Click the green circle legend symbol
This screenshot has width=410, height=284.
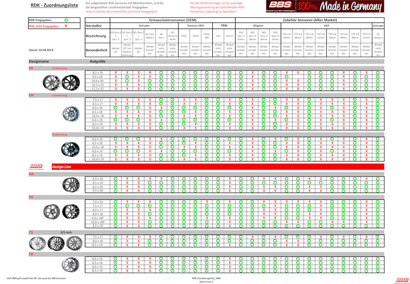(66, 20)
